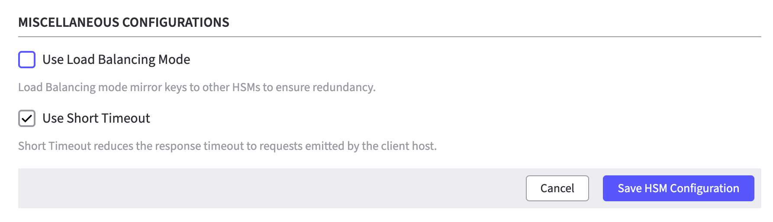Click the word 'HSMs' in load balancing description
Viewport: 773px width, 222px height.
coord(246,87)
